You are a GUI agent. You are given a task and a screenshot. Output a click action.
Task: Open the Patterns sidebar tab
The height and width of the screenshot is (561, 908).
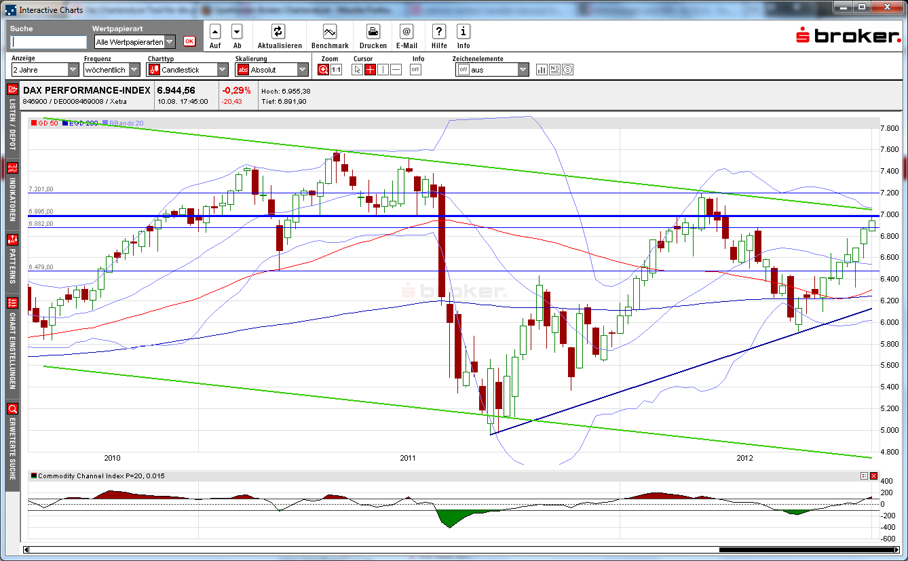click(x=12, y=256)
